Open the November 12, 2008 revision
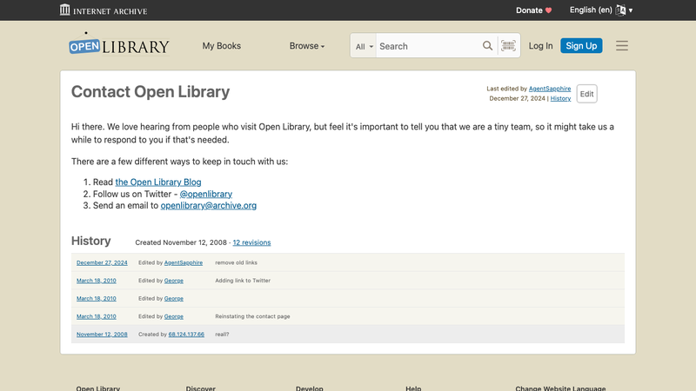Viewport: 696px width, 391px height. point(102,335)
